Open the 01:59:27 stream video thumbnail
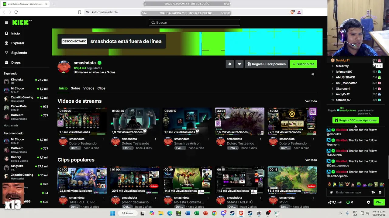 click(82, 121)
